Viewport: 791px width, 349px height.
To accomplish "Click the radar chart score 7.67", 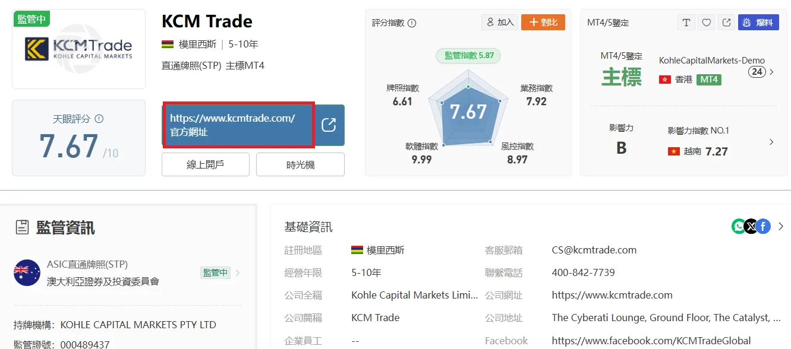I will click(468, 112).
